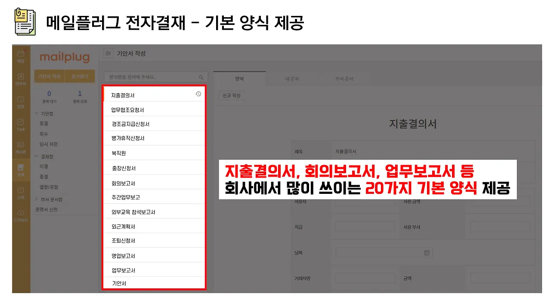Click the 금액 input field

[500, 278]
